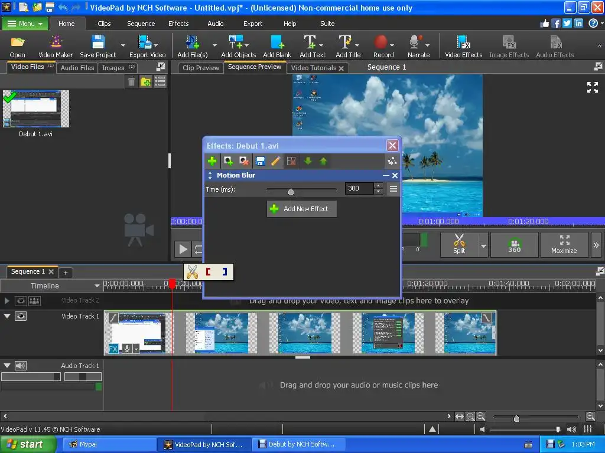Screen dimensions: 605x453
Task: Open Add File(s) dropdown arrow
Action: tap(214, 45)
